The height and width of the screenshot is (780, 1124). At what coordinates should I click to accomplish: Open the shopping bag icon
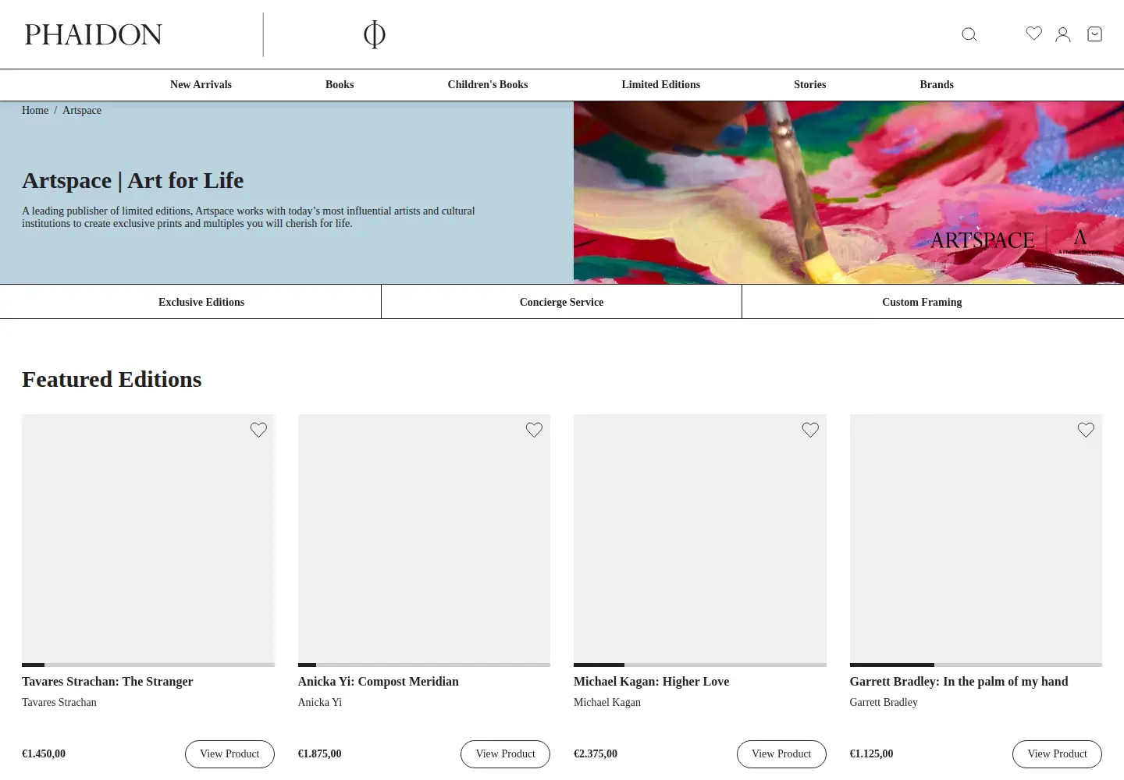(1094, 34)
